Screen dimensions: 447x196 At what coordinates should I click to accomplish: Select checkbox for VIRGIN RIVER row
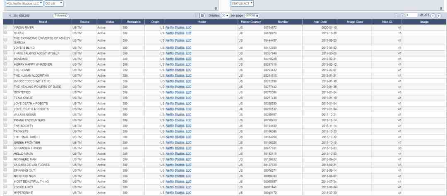tap(5, 27)
